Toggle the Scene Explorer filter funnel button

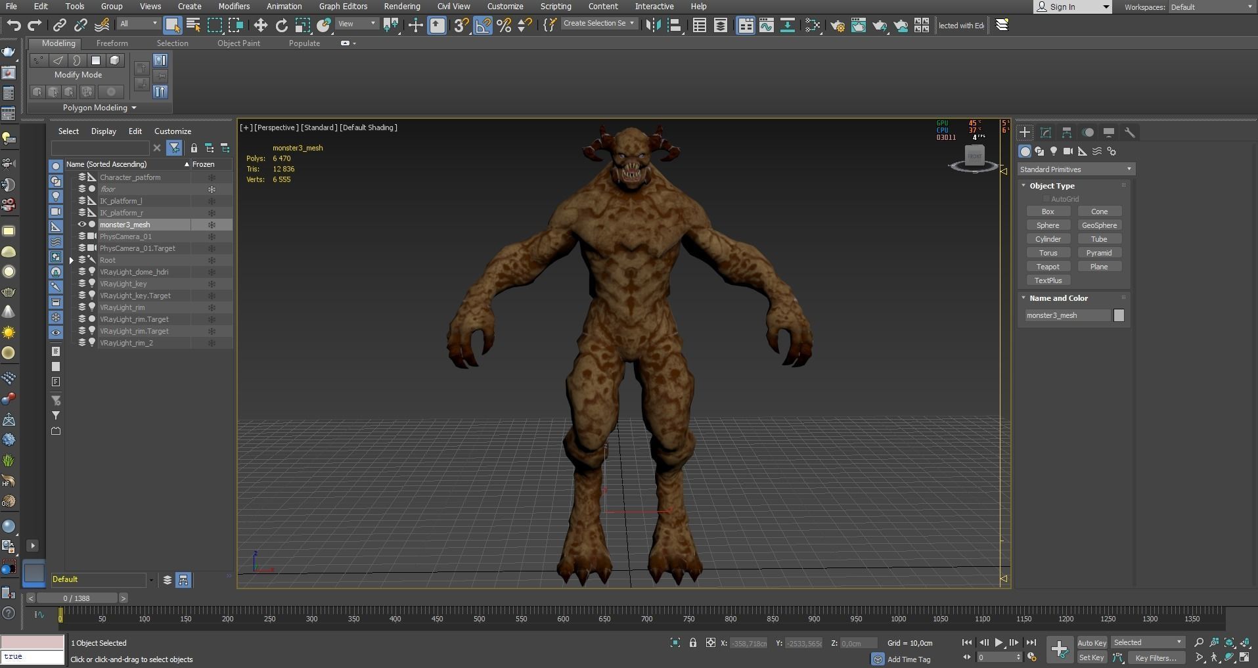(174, 148)
